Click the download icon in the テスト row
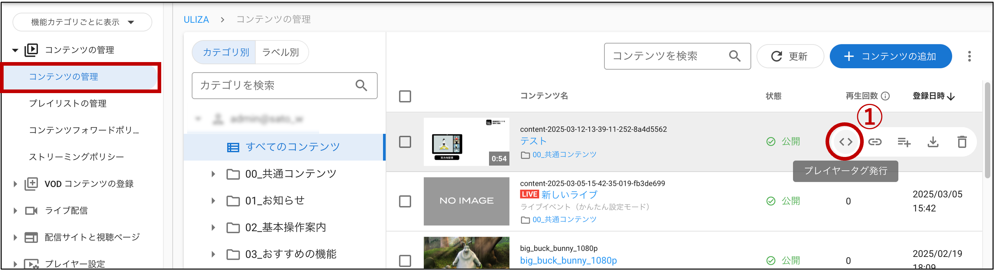Viewport: 995px width, 271px height. point(933,142)
